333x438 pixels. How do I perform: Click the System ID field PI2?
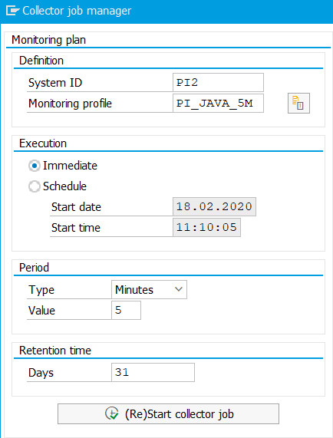click(x=218, y=82)
